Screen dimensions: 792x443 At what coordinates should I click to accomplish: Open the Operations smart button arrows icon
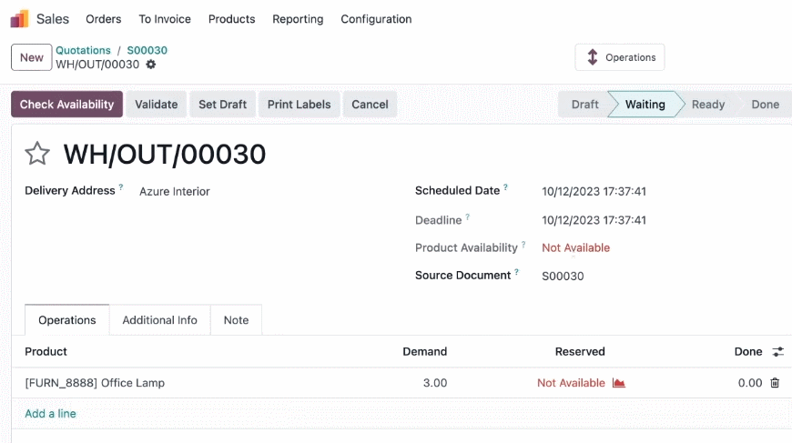tap(593, 57)
